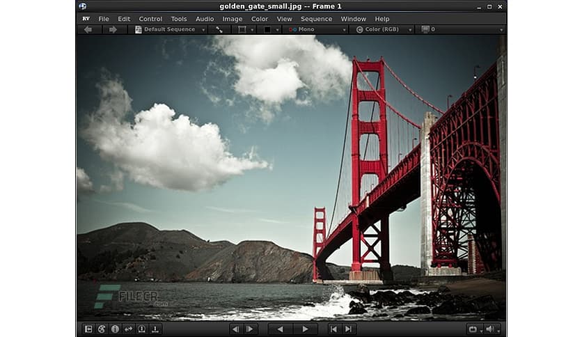Open the Color (RGB) channel dropdown

[382, 30]
